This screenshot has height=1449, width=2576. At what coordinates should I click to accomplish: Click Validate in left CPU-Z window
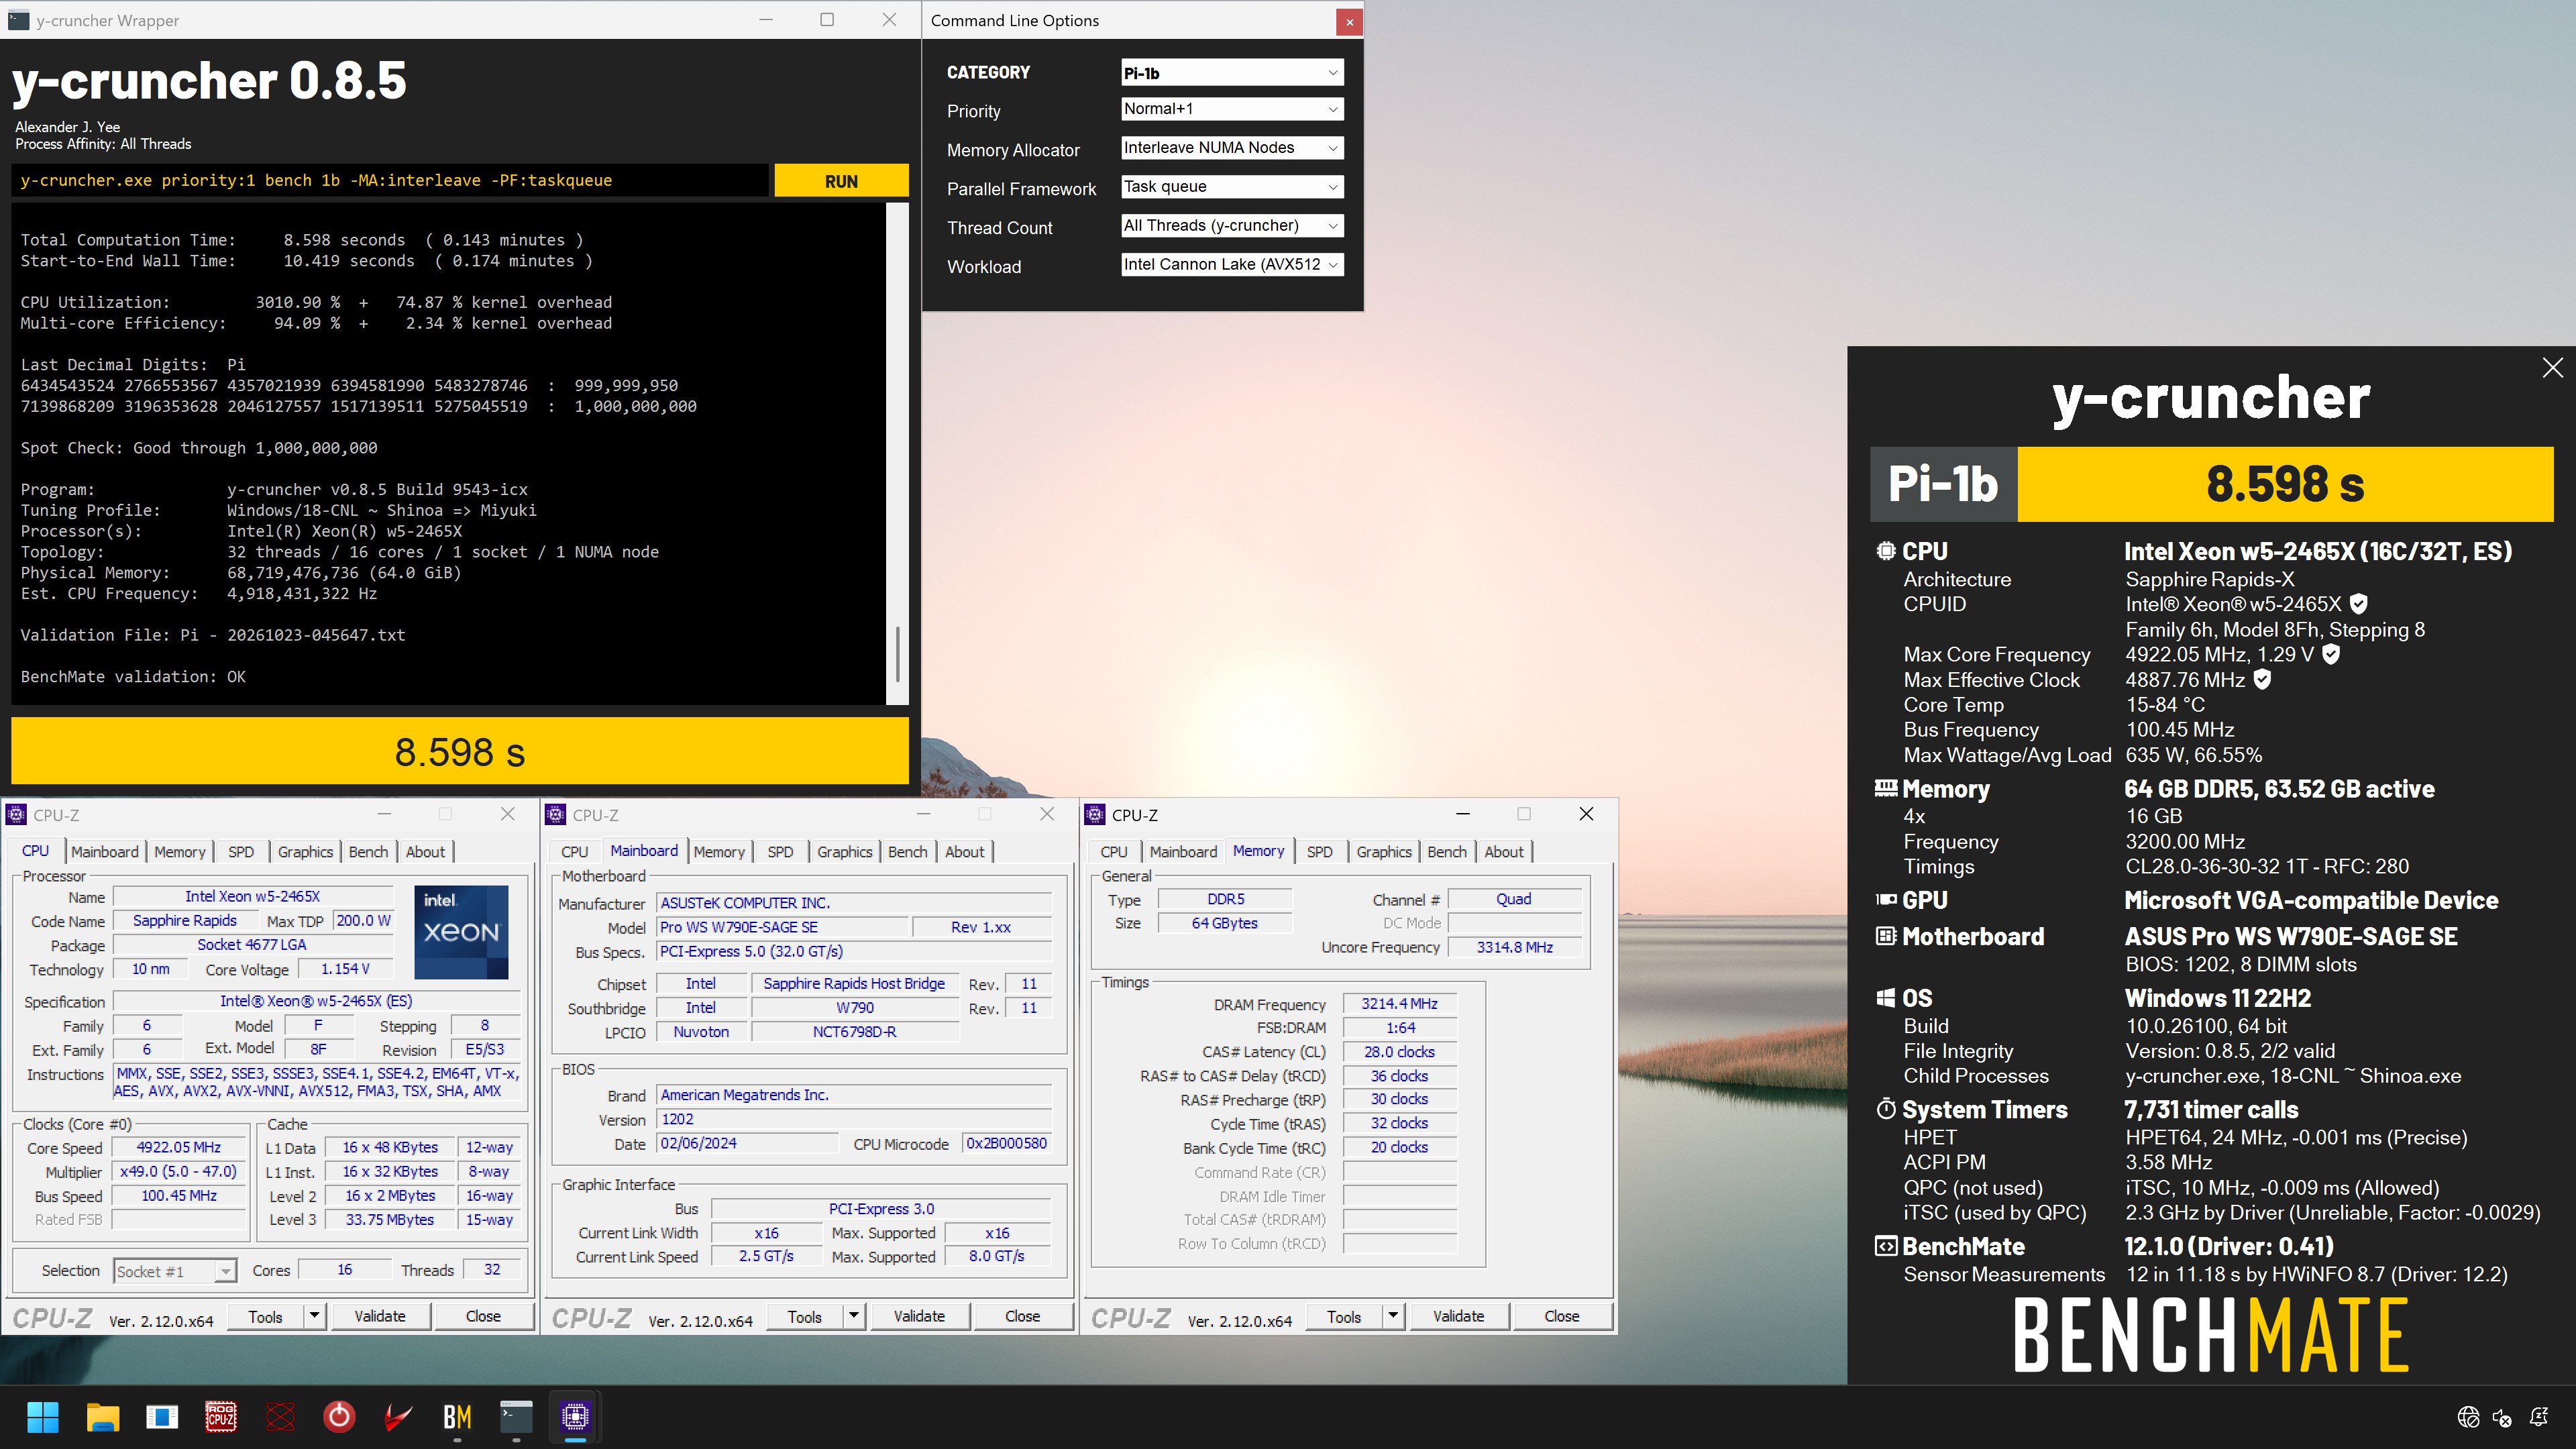380,1316
